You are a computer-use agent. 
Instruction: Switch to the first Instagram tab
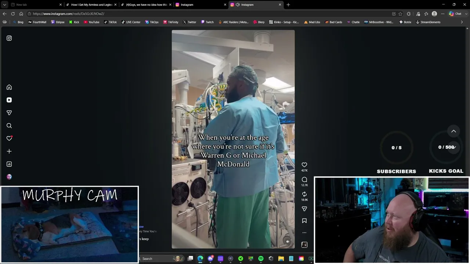[x=201, y=5]
